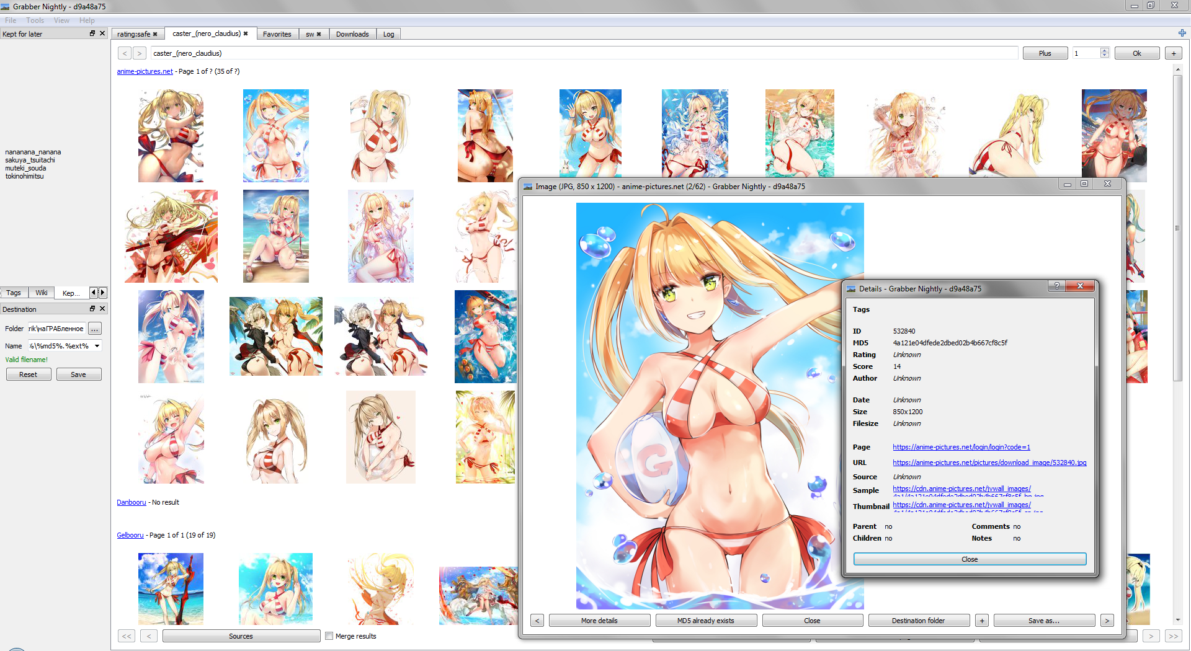Close the Details dialog with Close button
1191x651 pixels.
click(x=970, y=559)
